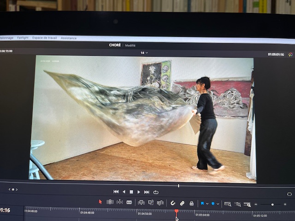Activate the Trim Edit mode tool
Image resolution: width=295 pixels, height=221 pixels.
click(x=110, y=202)
